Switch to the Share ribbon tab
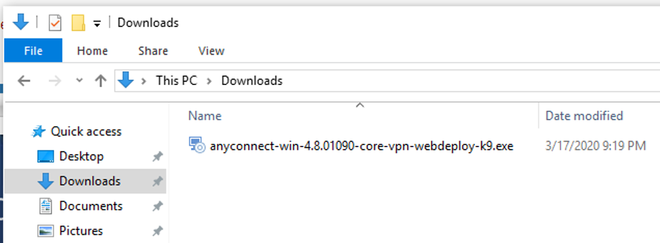 (x=153, y=51)
